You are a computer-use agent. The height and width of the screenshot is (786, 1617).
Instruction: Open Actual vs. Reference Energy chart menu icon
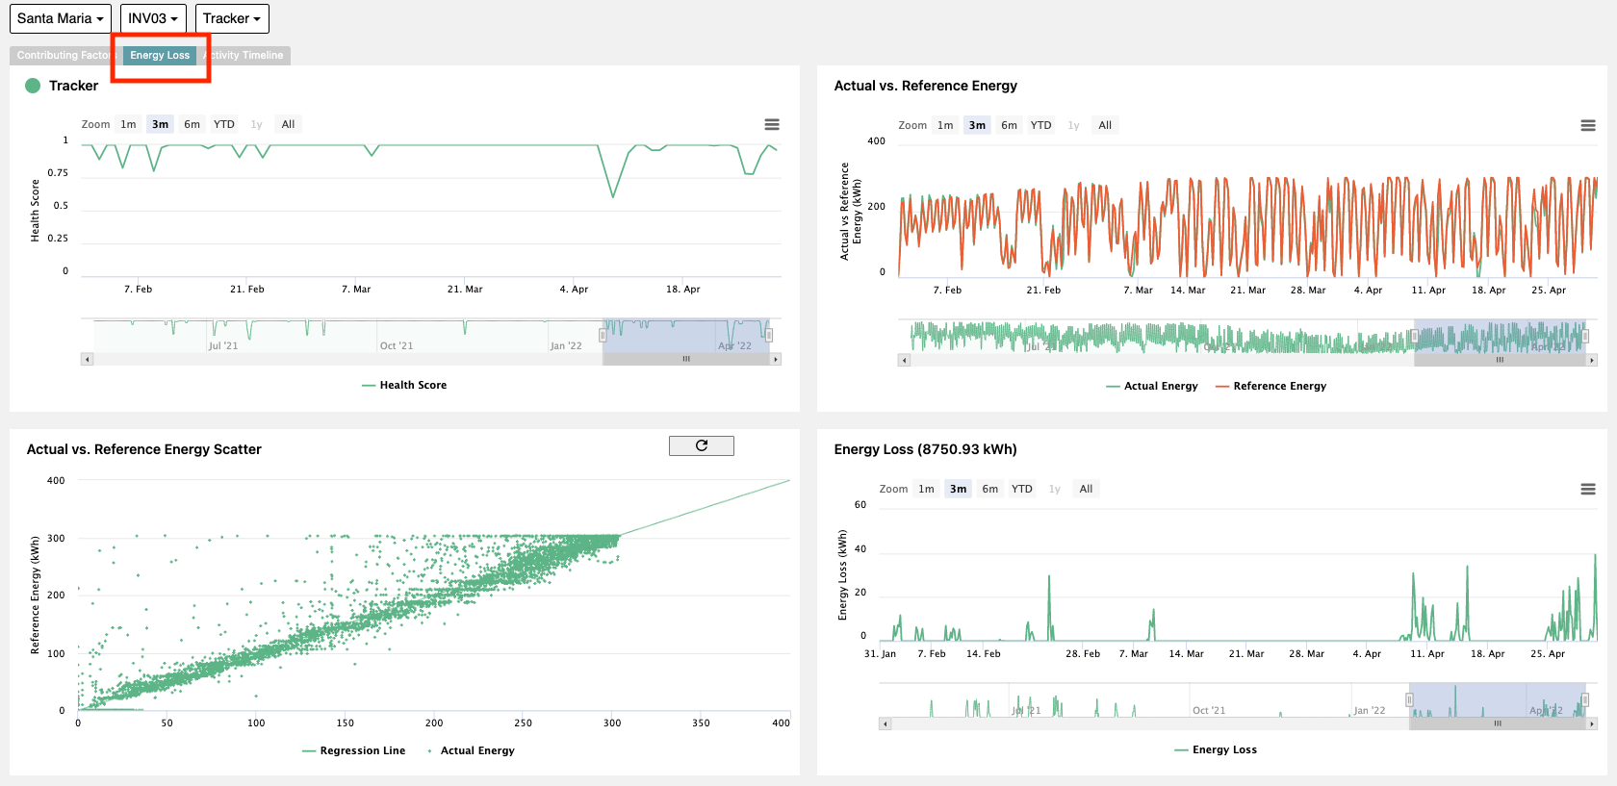[x=1588, y=126]
